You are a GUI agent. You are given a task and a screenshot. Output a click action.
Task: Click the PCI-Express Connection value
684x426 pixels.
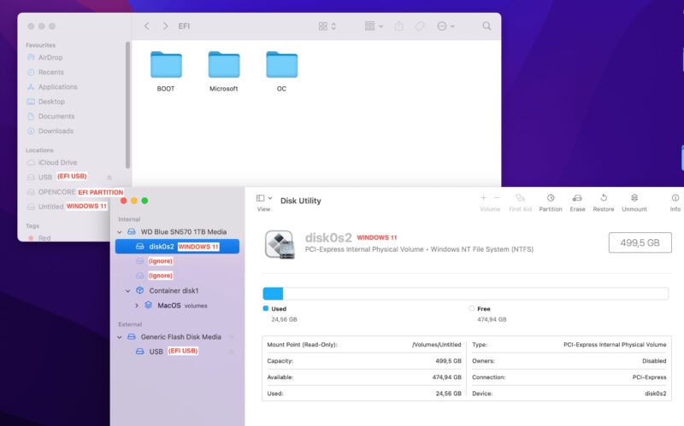[649, 377]
